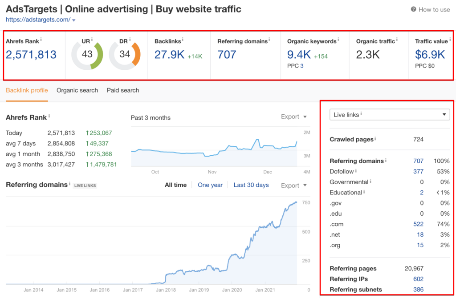Click the avg 3 months rank 3,017,427

[x=61, y=165]
